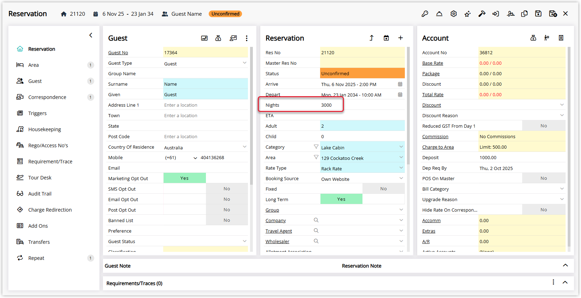The width and height of the screenshot is (581, 298).
Task: Click plus icon in Reservation panel
Action: (x=401, y=38)
